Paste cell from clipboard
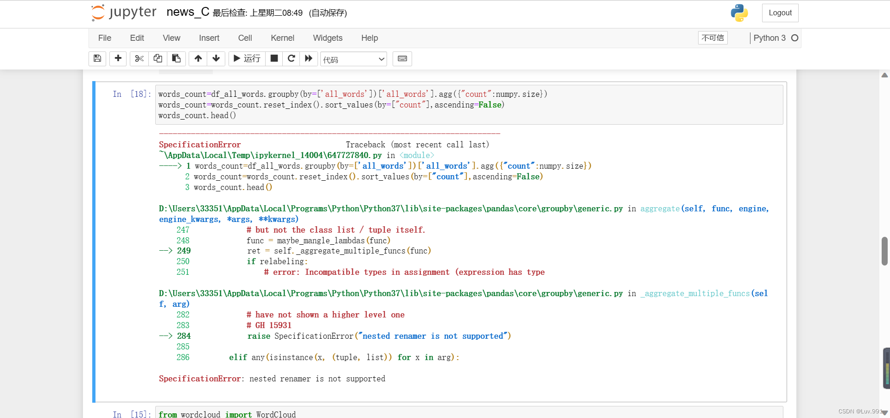 click(176, 59)
